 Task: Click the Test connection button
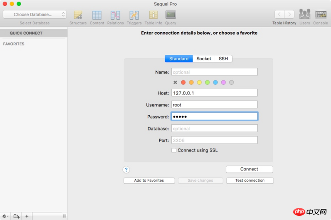[x=250, y=180]
